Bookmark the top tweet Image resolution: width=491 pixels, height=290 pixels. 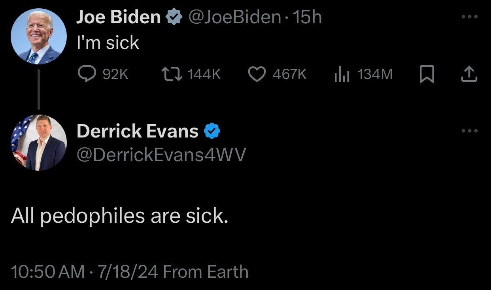click(x=427, y=74)
